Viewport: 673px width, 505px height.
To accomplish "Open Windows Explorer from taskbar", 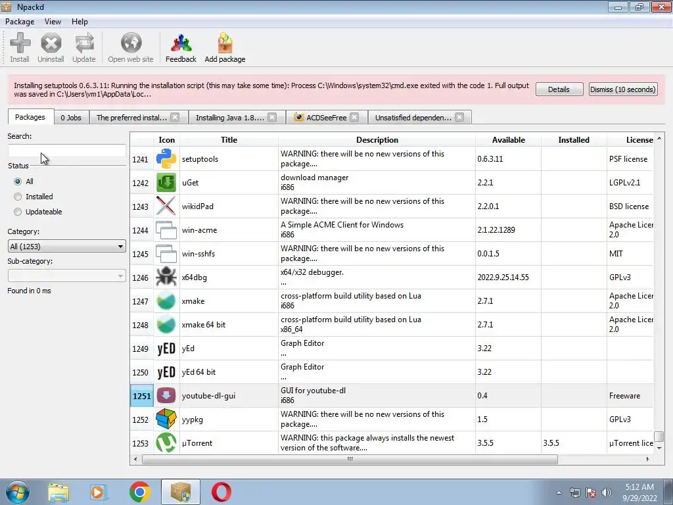I will [58, 493].
